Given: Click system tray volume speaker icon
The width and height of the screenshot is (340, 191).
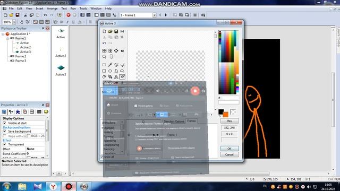Looking at the screenshot, I should point(309,187).
